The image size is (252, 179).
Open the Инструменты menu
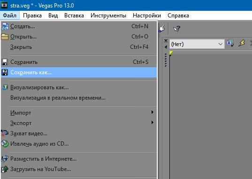click(108, 16)
